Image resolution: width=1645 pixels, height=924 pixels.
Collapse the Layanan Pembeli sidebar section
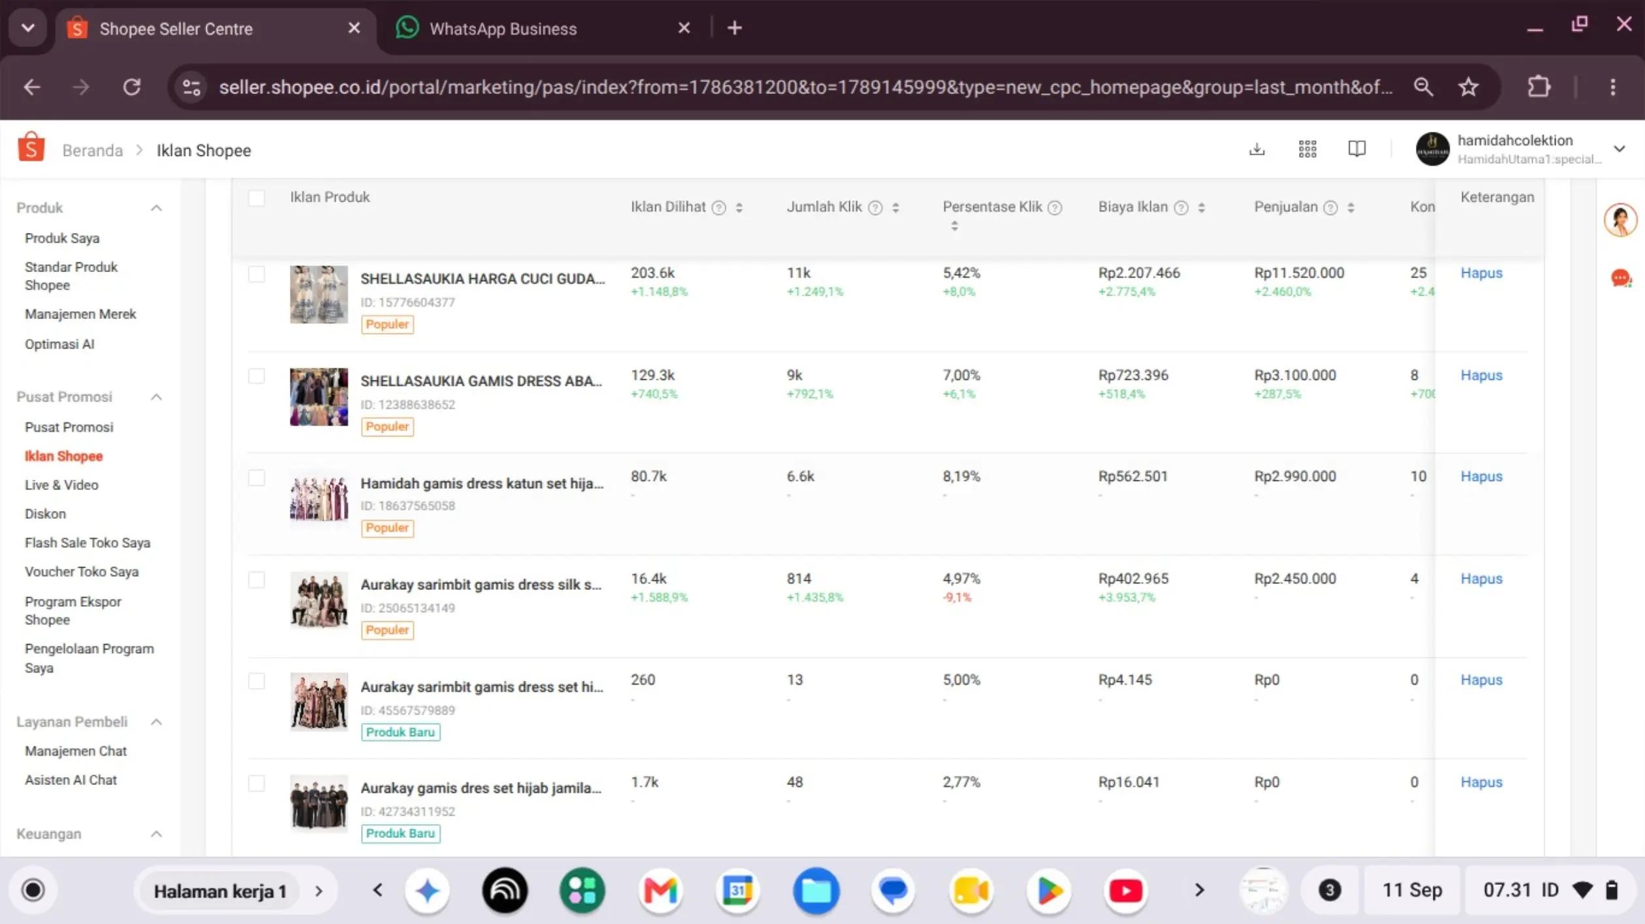tap(156, 722)
